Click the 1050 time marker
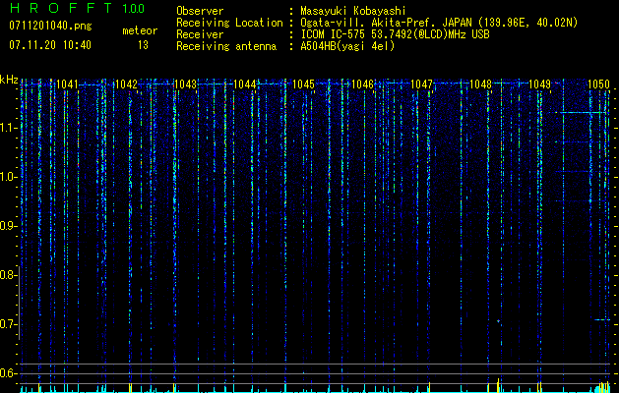619x393 pixels. click(x=599, y=84)
